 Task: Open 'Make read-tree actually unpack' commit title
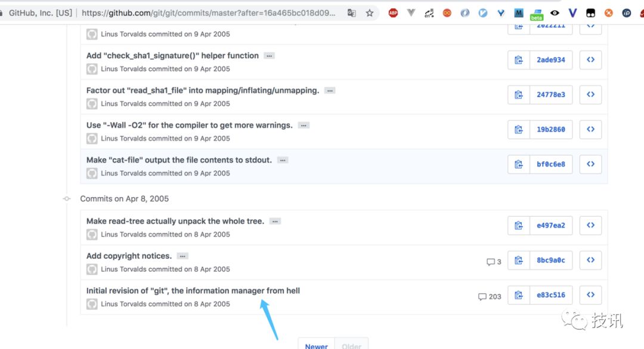point(175,221)
